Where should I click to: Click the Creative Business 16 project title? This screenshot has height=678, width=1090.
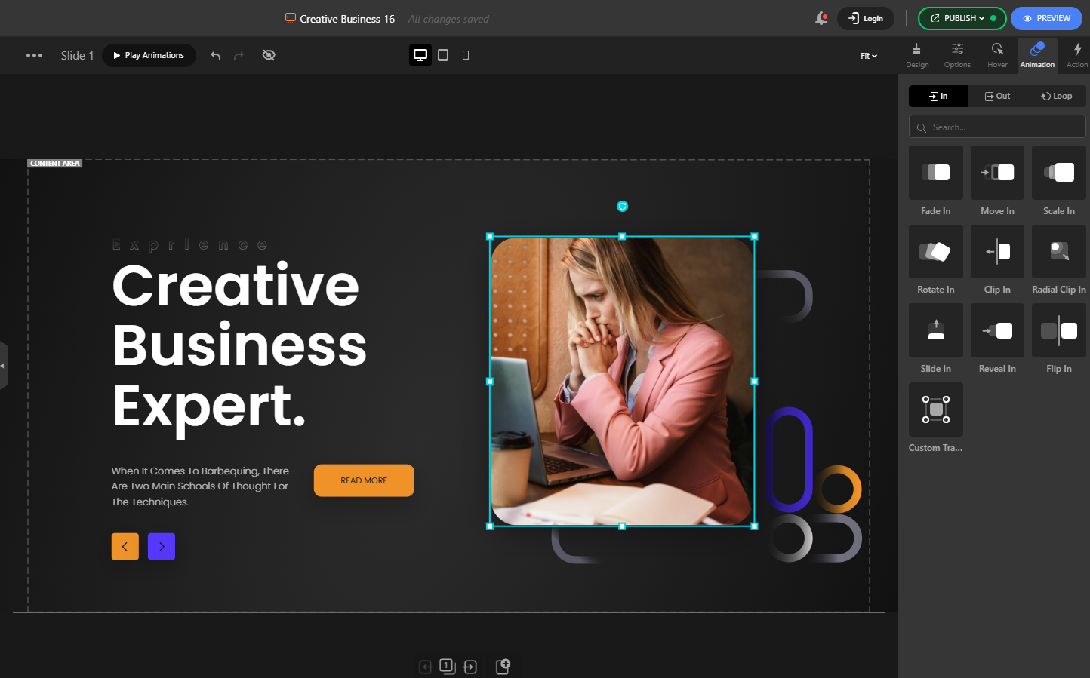(347, 19)
